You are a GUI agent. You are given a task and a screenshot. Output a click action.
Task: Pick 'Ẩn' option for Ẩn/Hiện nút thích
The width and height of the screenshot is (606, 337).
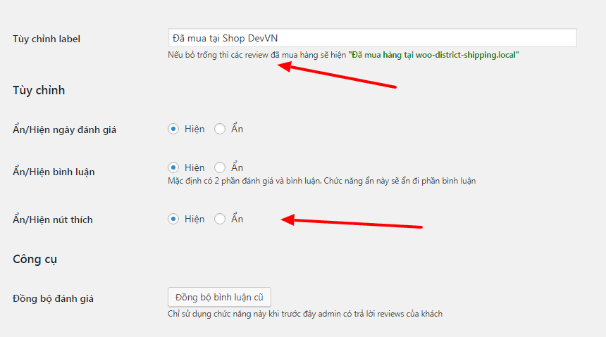coord(220,219)
